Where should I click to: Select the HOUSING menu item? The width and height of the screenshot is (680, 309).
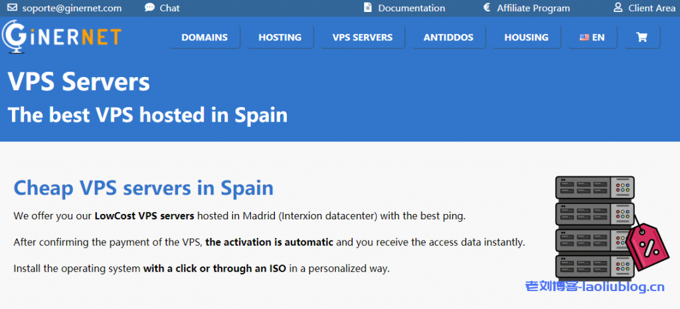pos(526,37)
